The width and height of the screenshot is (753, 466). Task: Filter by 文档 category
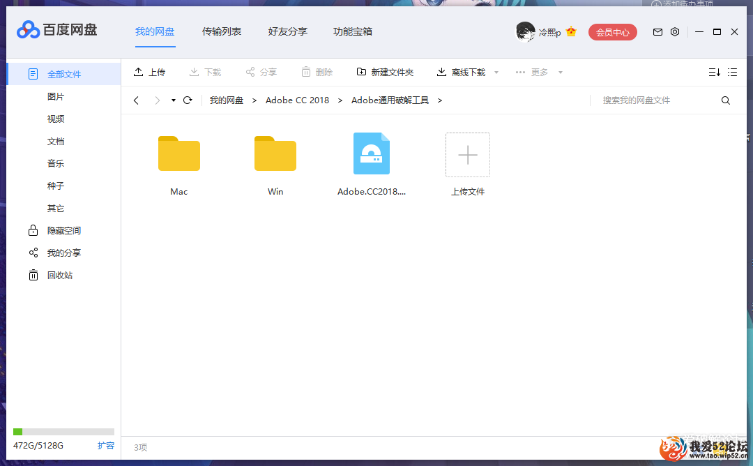(x=56, y=141)
